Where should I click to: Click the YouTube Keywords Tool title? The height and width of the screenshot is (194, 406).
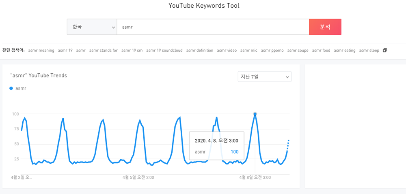pyautogui.click(x=204, y=6)
